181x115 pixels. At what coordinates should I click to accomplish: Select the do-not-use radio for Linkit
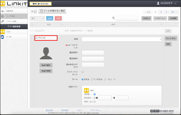95,102
